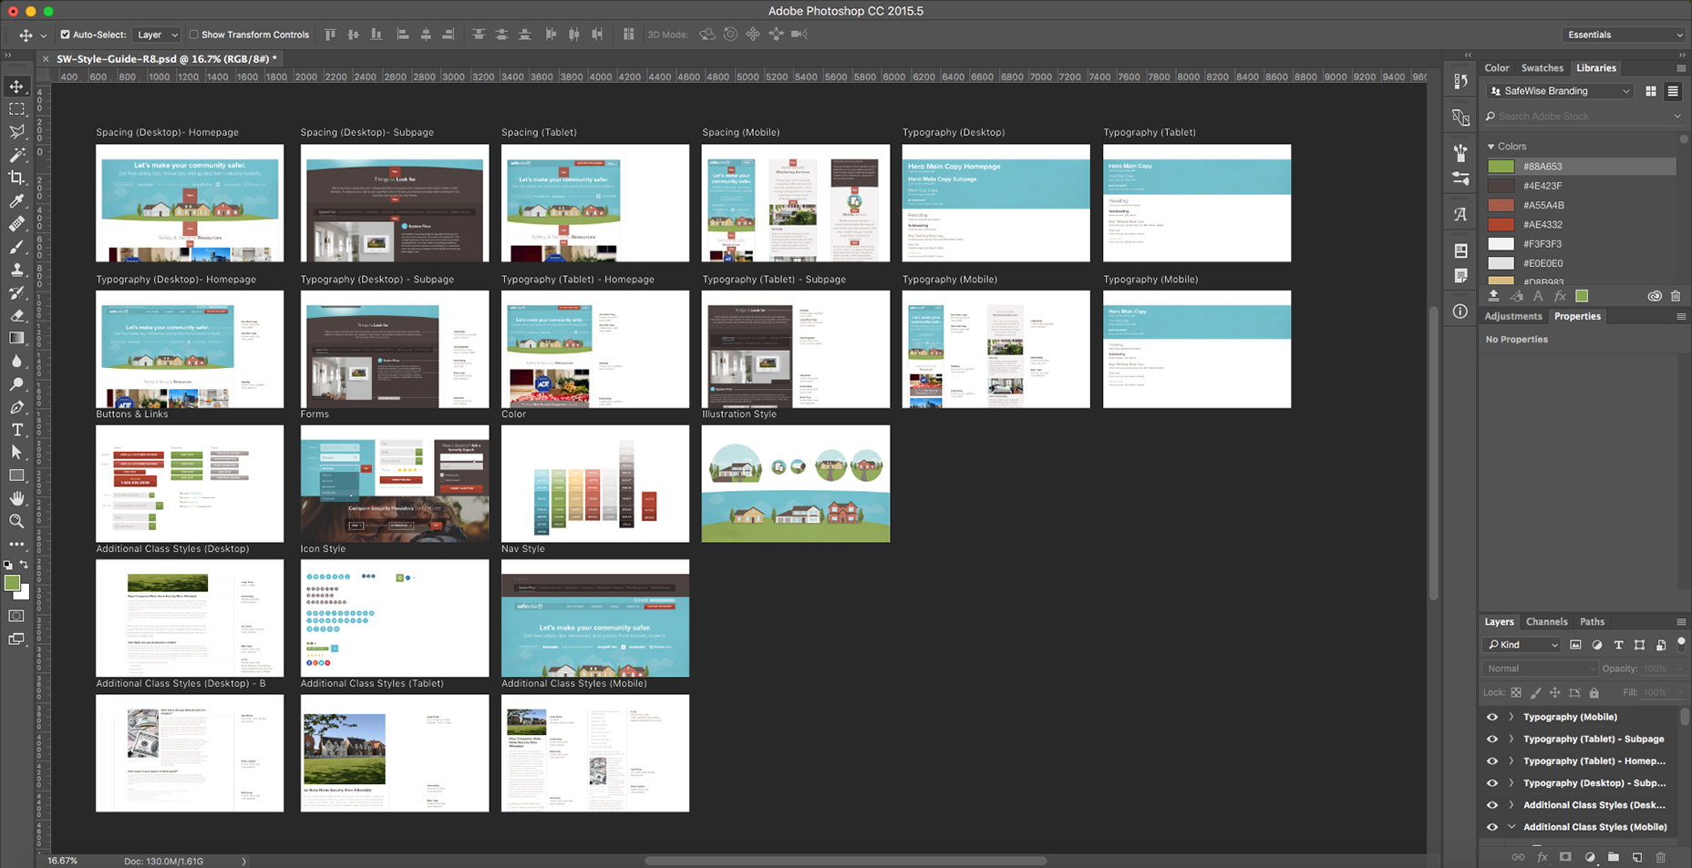This screenshot has width=1692, height=868.
Task: Pick the Horizontal Type tool
Action: point(16,430)
